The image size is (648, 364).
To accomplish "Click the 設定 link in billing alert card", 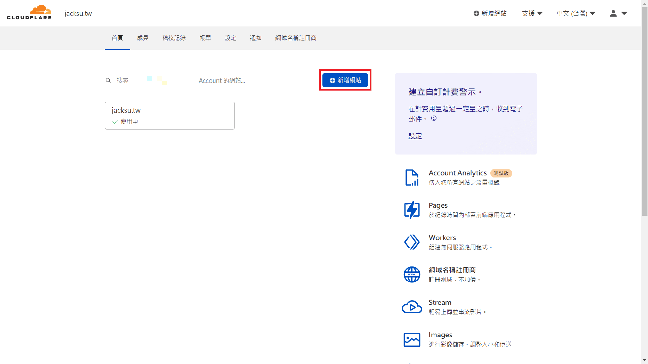I will 415,136.
